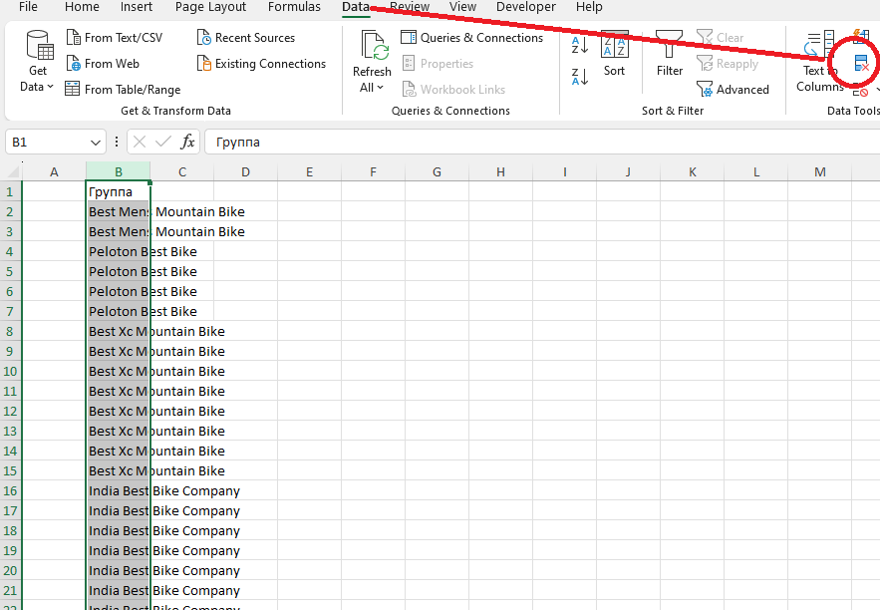Open Existing Connections
Screen dimensions: 880x610
coord(261,64)
